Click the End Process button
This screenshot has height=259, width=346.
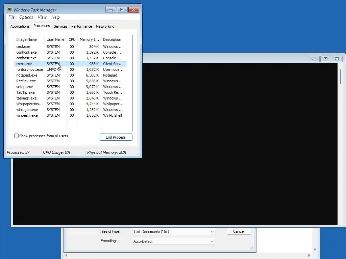click(x=116, y=137)
